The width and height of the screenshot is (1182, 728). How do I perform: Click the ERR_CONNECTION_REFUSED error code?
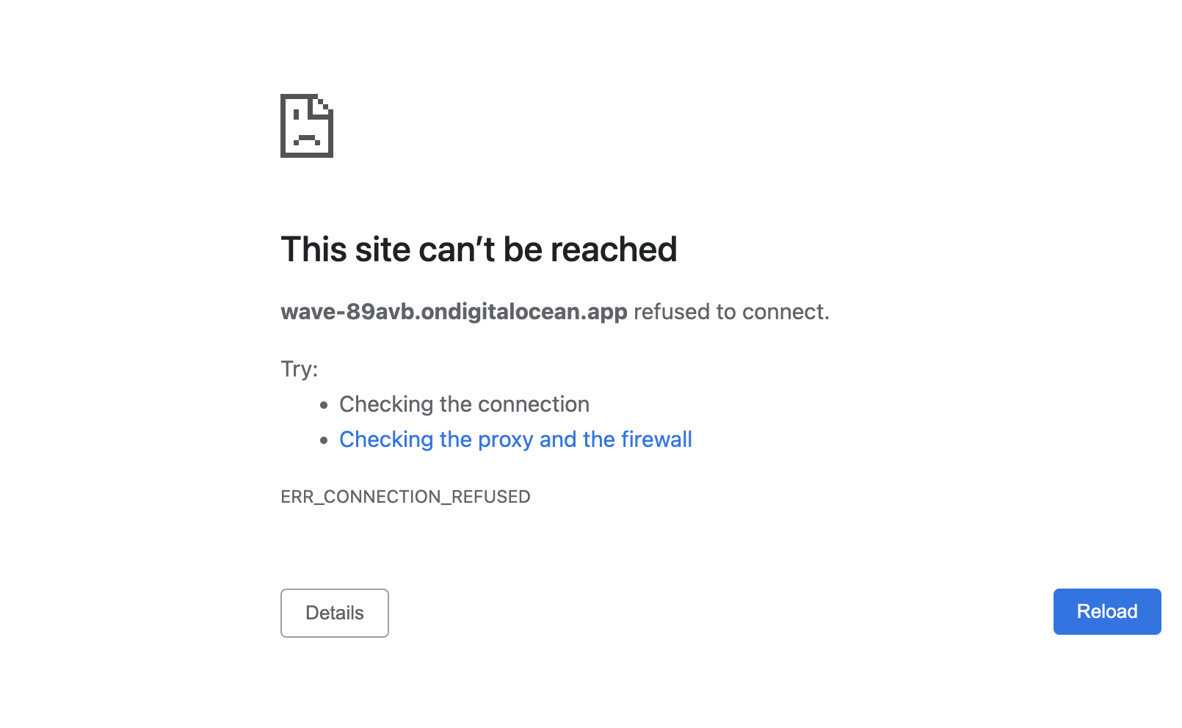(405, 497)
